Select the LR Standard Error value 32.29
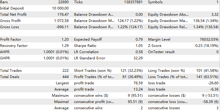The height and width of the screenshot is (111, 220). (138, 58)
